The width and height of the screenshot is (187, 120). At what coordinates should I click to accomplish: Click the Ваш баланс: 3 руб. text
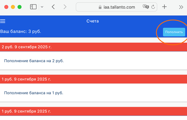click(21, 31)
